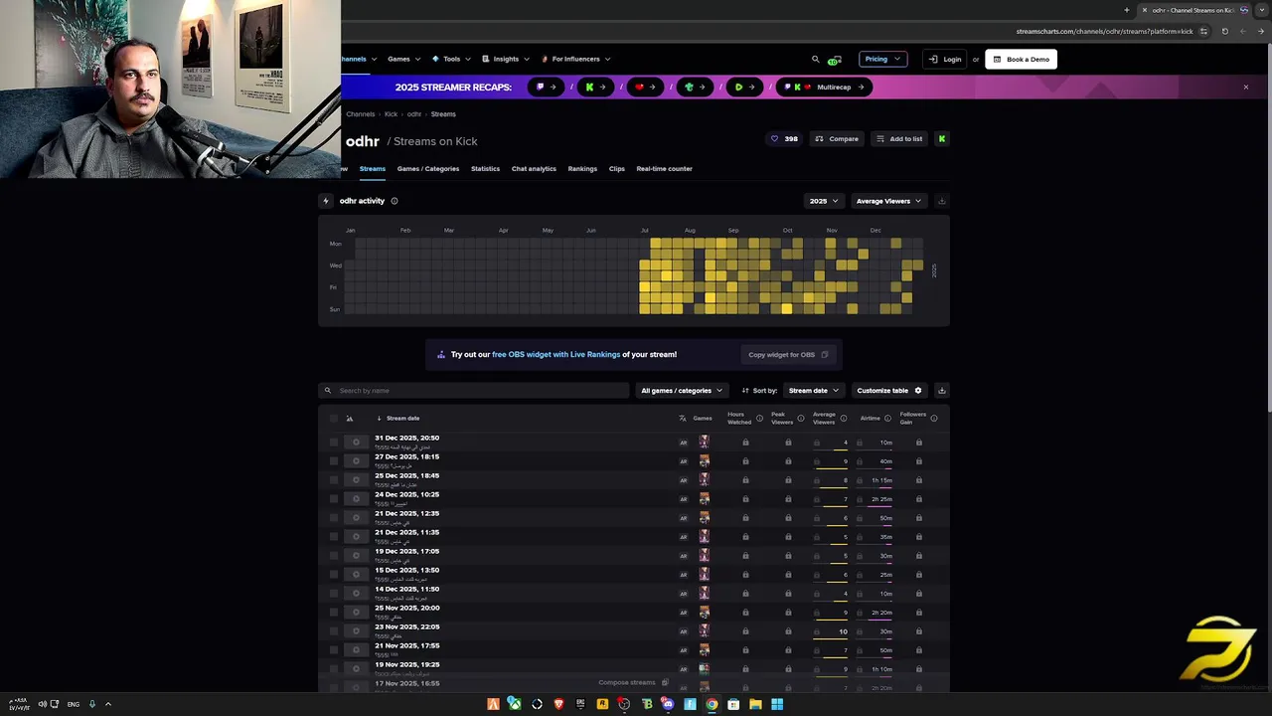Open Xbox app in the taskbar

click(x=515, y=704)
